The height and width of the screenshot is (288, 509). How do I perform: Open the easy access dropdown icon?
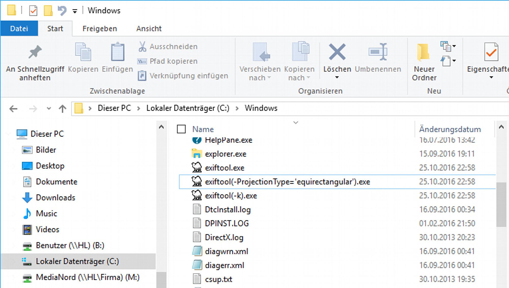448,61
